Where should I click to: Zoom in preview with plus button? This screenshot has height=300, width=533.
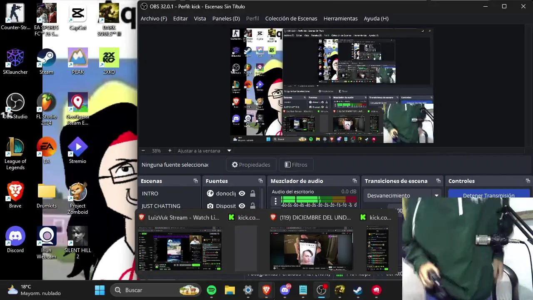point(169,151)
